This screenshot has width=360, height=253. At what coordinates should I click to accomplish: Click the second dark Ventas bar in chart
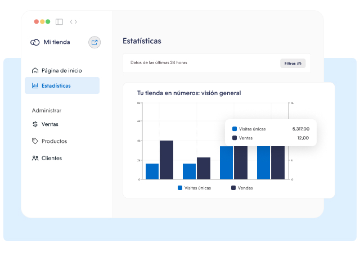point(204,168)
